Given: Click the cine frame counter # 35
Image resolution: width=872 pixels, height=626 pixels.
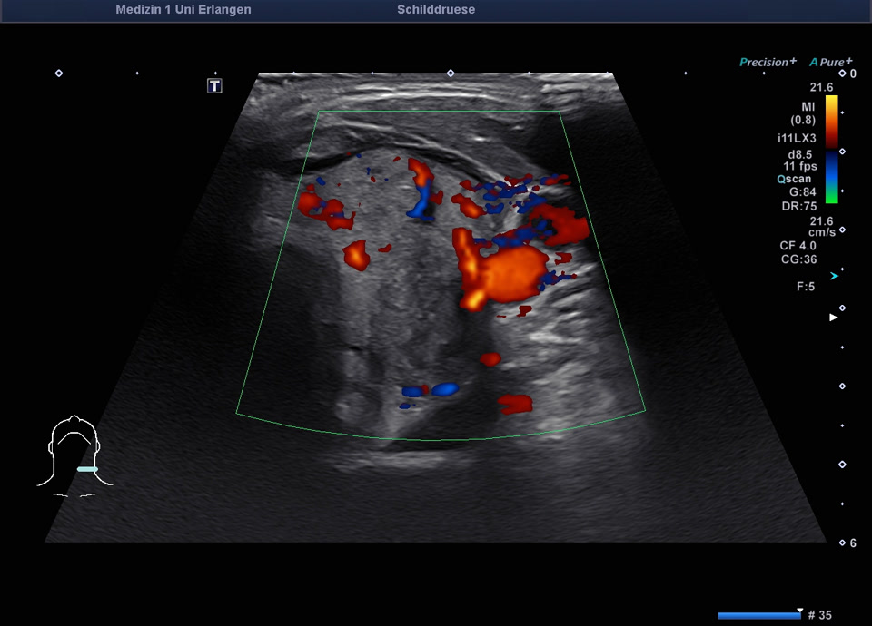Looking at the screenshot, I should tap(819, 615).
